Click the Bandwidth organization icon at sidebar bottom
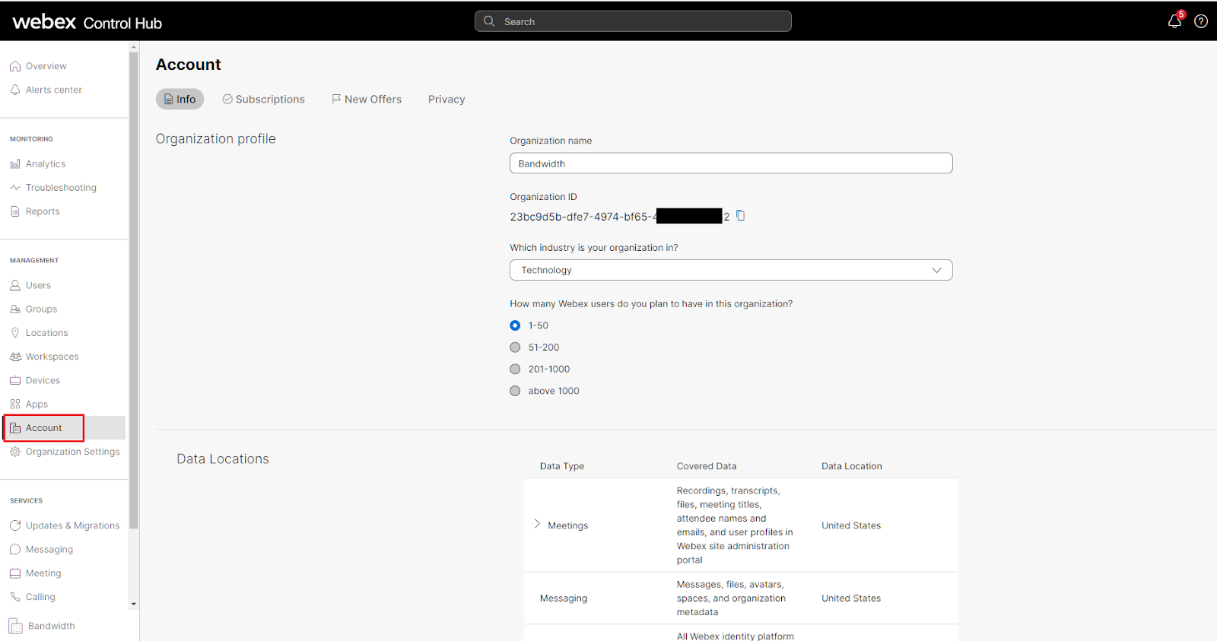This screenshot has height=641, width=1217. coord(16,626)
